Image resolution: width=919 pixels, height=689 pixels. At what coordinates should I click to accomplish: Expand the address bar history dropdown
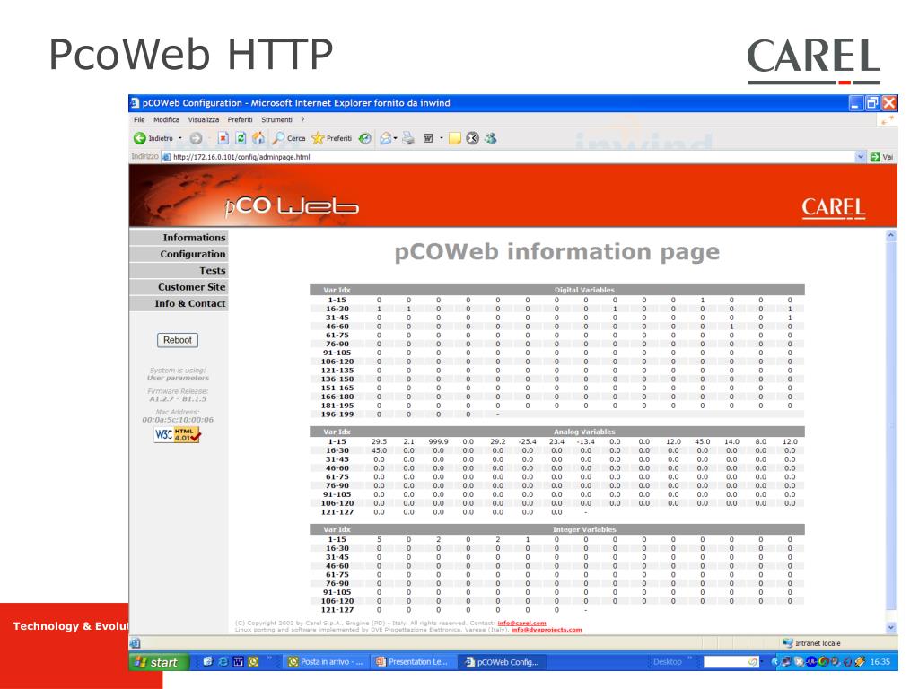tap(861, 157)
